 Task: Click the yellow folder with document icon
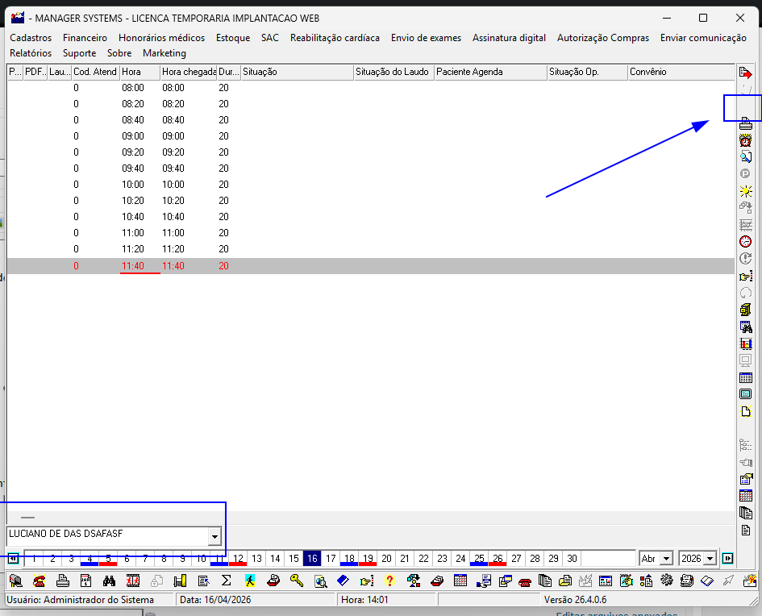coord(565,581)
